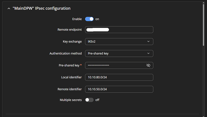
Task: Open the Key exchange dropdown
Action: [119, 41]
